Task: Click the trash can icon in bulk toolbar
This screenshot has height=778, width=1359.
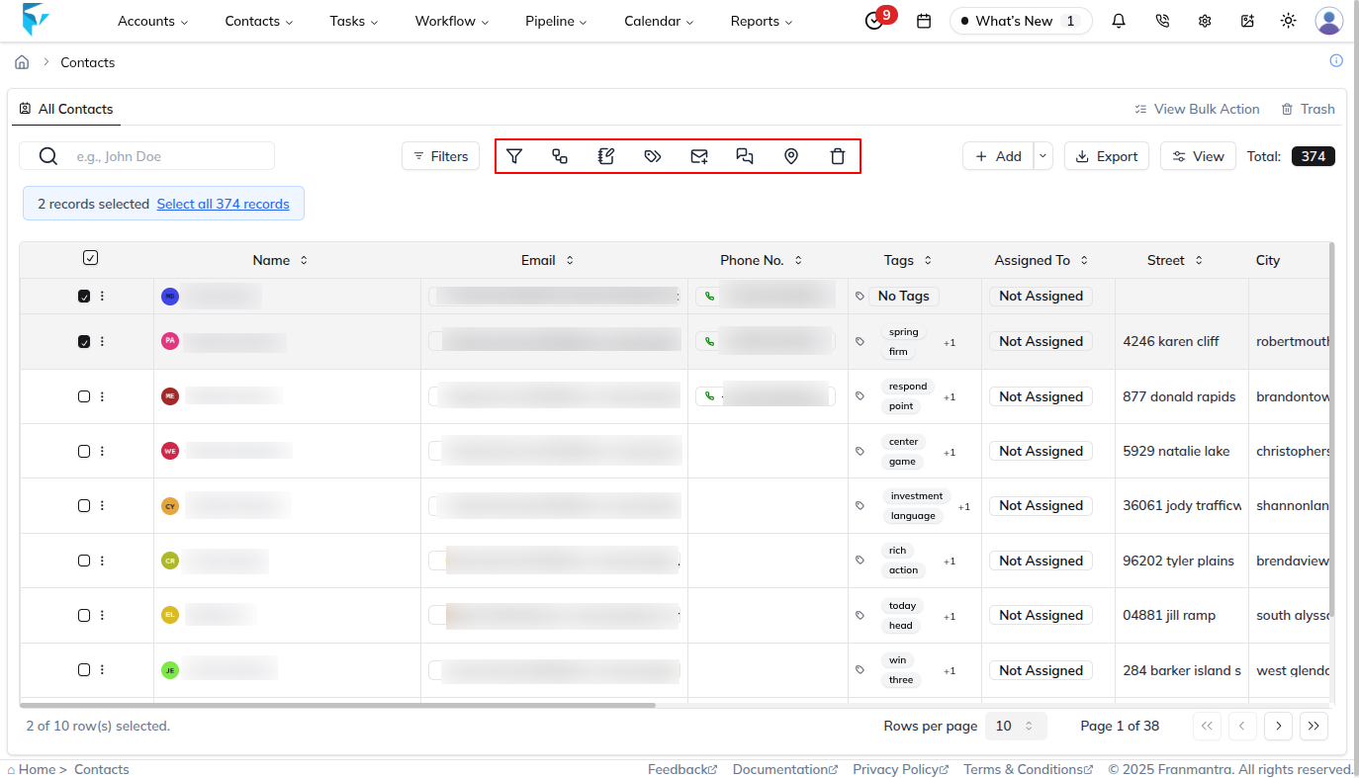Action: coord(838,156)
